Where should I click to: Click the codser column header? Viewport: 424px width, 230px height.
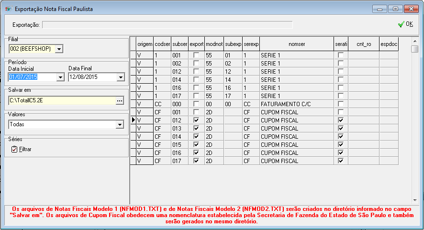tap(162, 44)
